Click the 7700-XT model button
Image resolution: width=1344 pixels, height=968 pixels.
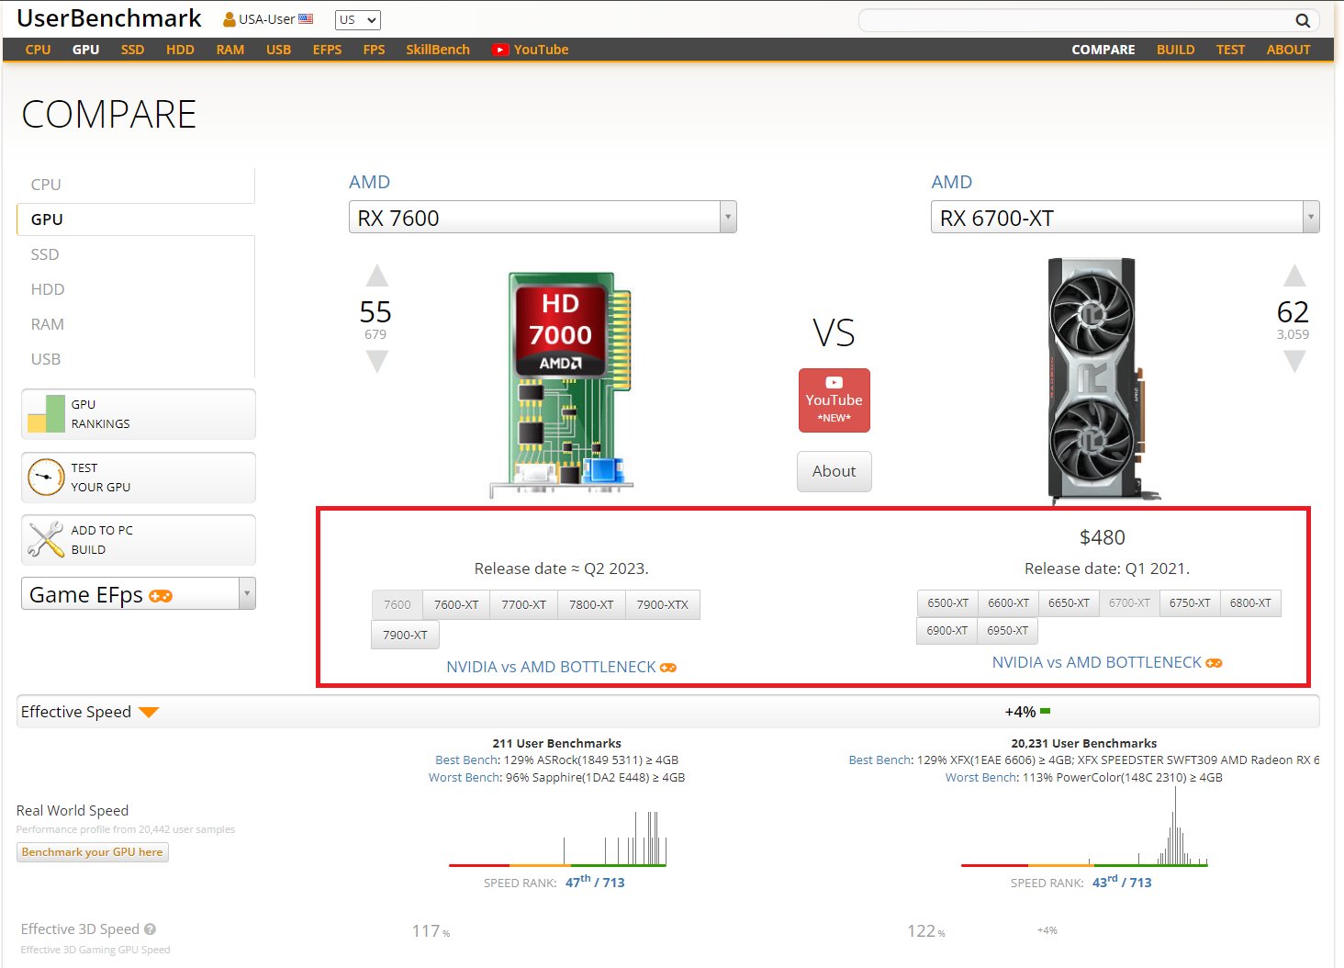(523, 604)
